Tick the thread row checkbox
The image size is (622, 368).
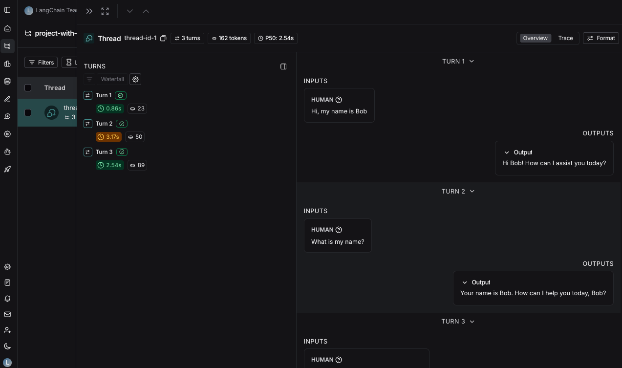click(28, 113)
